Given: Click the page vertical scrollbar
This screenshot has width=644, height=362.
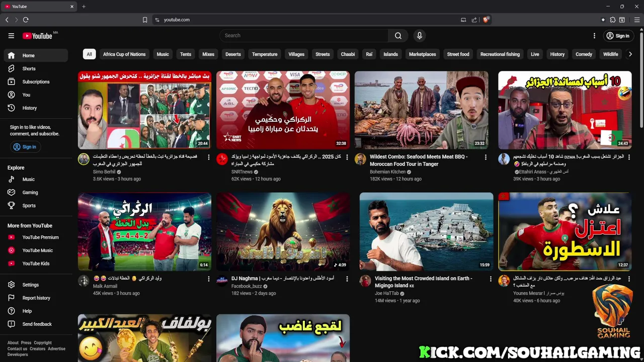Looking at the screenshot, I should [641, 80].
